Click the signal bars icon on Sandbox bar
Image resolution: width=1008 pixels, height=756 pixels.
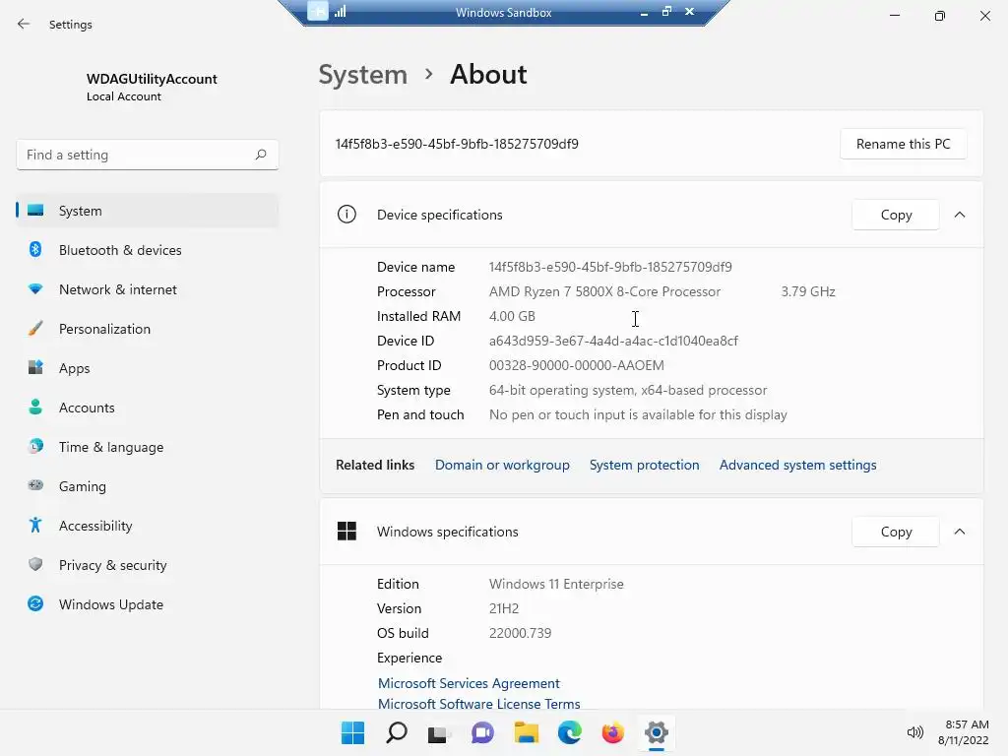point(340,11)
